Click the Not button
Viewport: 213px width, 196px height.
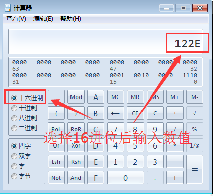click(x=56, y=178)
